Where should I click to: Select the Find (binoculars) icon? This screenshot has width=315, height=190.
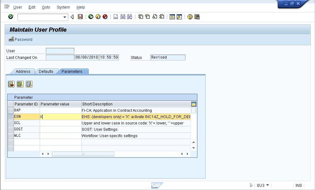click(x=122, y=17)
